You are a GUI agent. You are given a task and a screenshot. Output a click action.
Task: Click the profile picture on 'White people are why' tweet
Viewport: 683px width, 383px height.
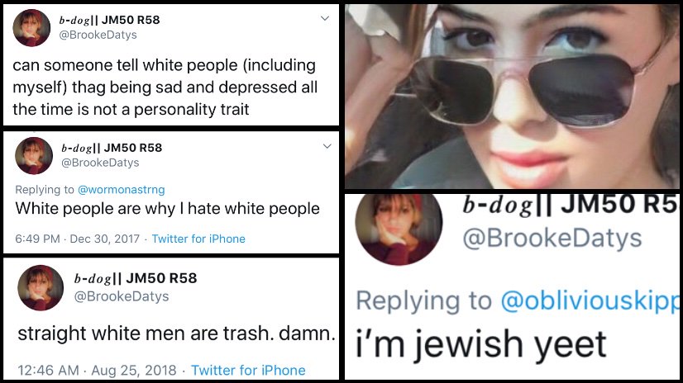[34, 156]
